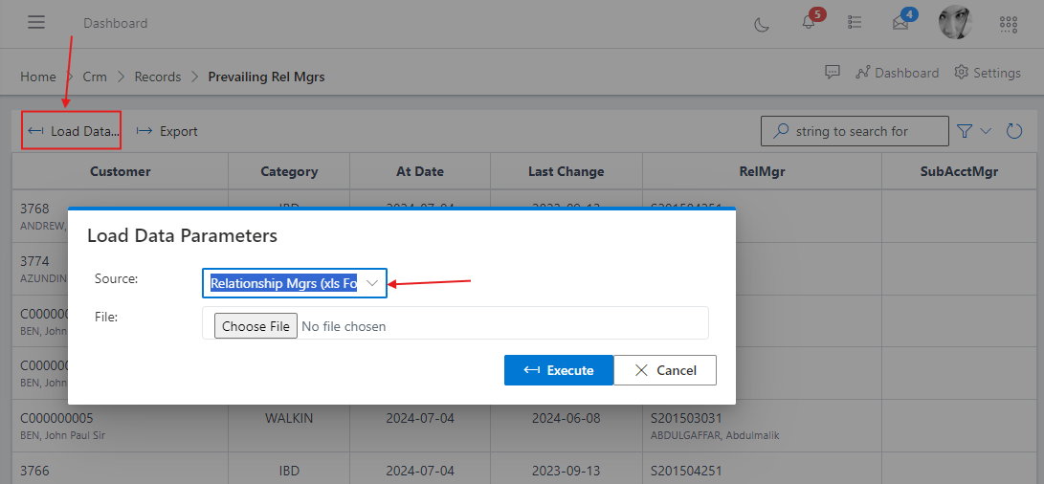Open the Dashboard link in the breadcrumb bar

point(898,73)
